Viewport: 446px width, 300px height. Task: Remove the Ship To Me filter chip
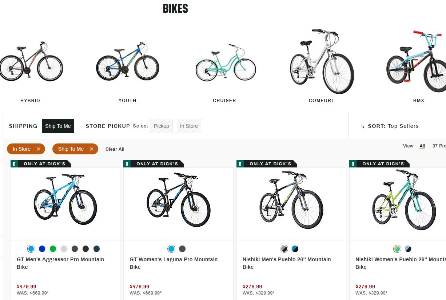(92, 149)
